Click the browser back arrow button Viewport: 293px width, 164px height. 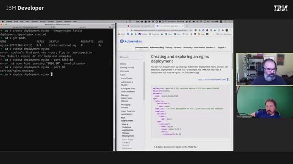(119, 30)
